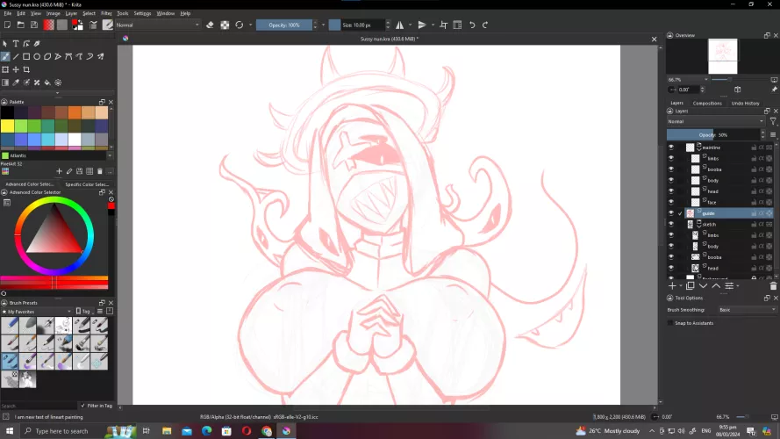780x439 pixels.
Task: Select the Fill bucket tool
Action: (x=47, y=83)
